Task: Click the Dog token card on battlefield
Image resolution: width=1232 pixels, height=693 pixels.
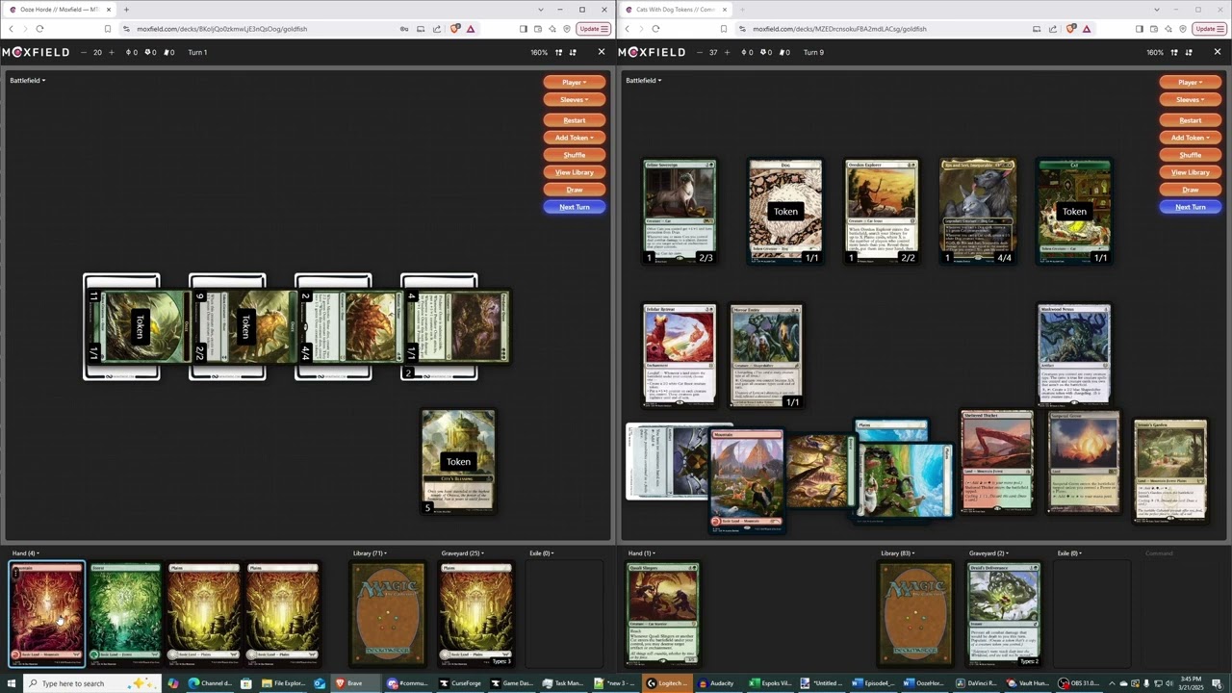Action: click(x=785, y=212)
